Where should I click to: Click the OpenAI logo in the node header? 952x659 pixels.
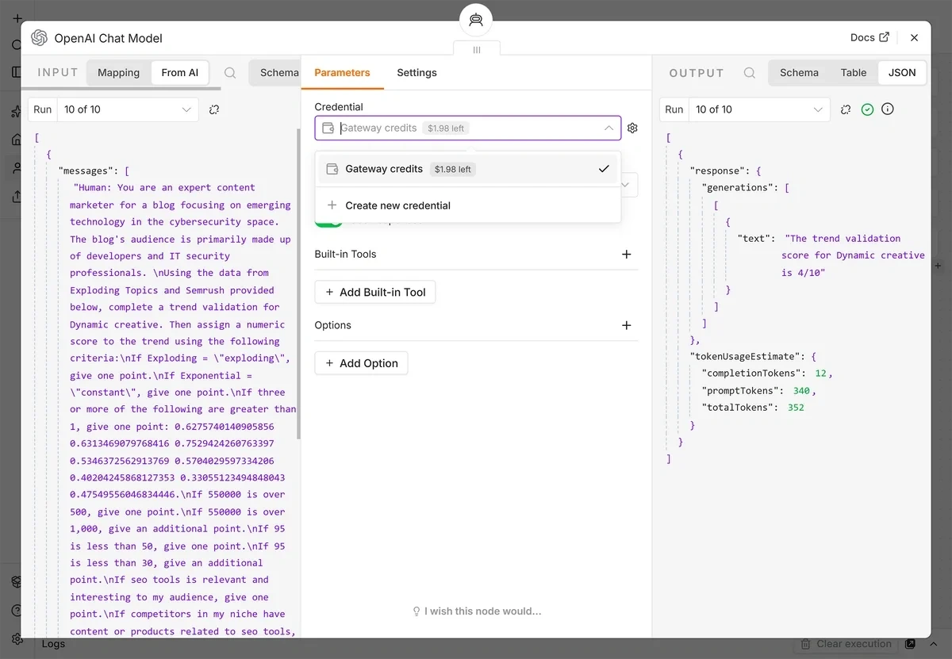tap(39, 38)
